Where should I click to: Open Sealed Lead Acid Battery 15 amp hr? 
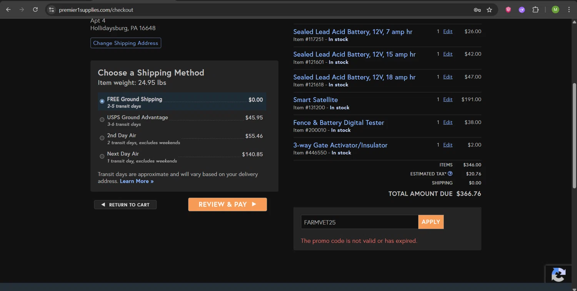click(354, 54)
